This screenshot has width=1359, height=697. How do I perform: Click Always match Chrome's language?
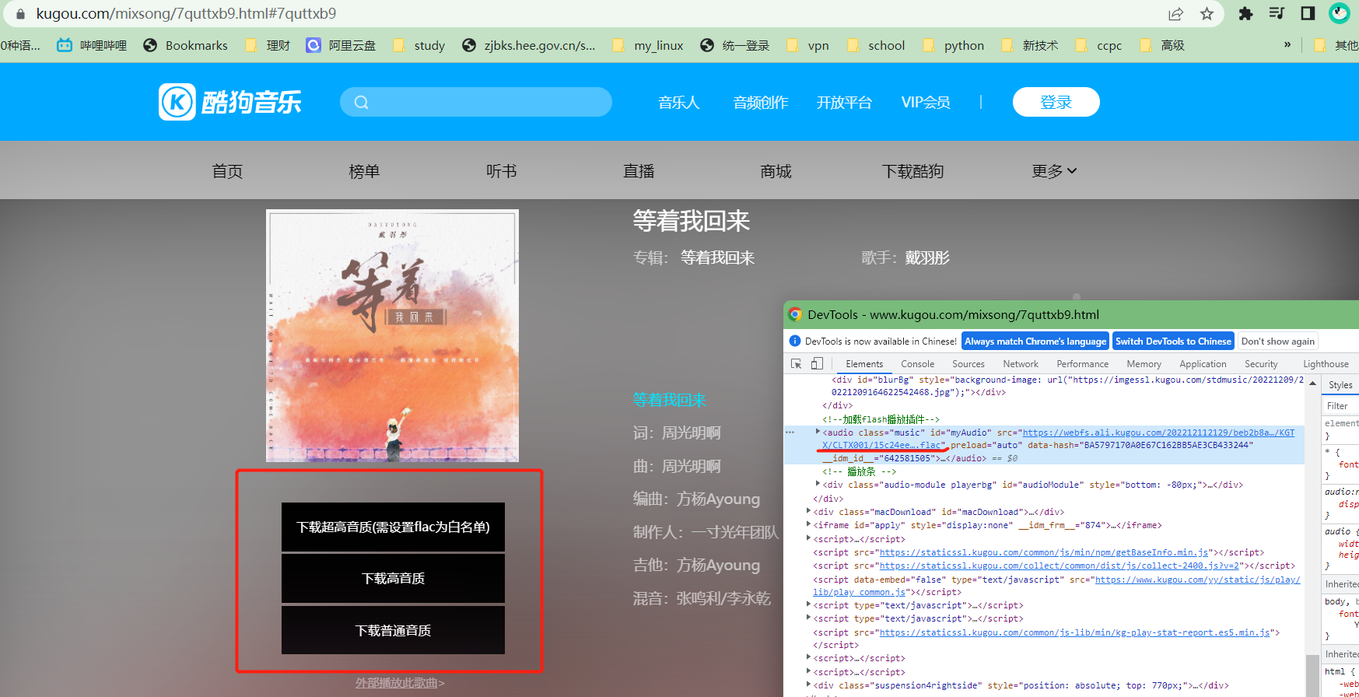pyautogui.click(x=1035, y=341)
